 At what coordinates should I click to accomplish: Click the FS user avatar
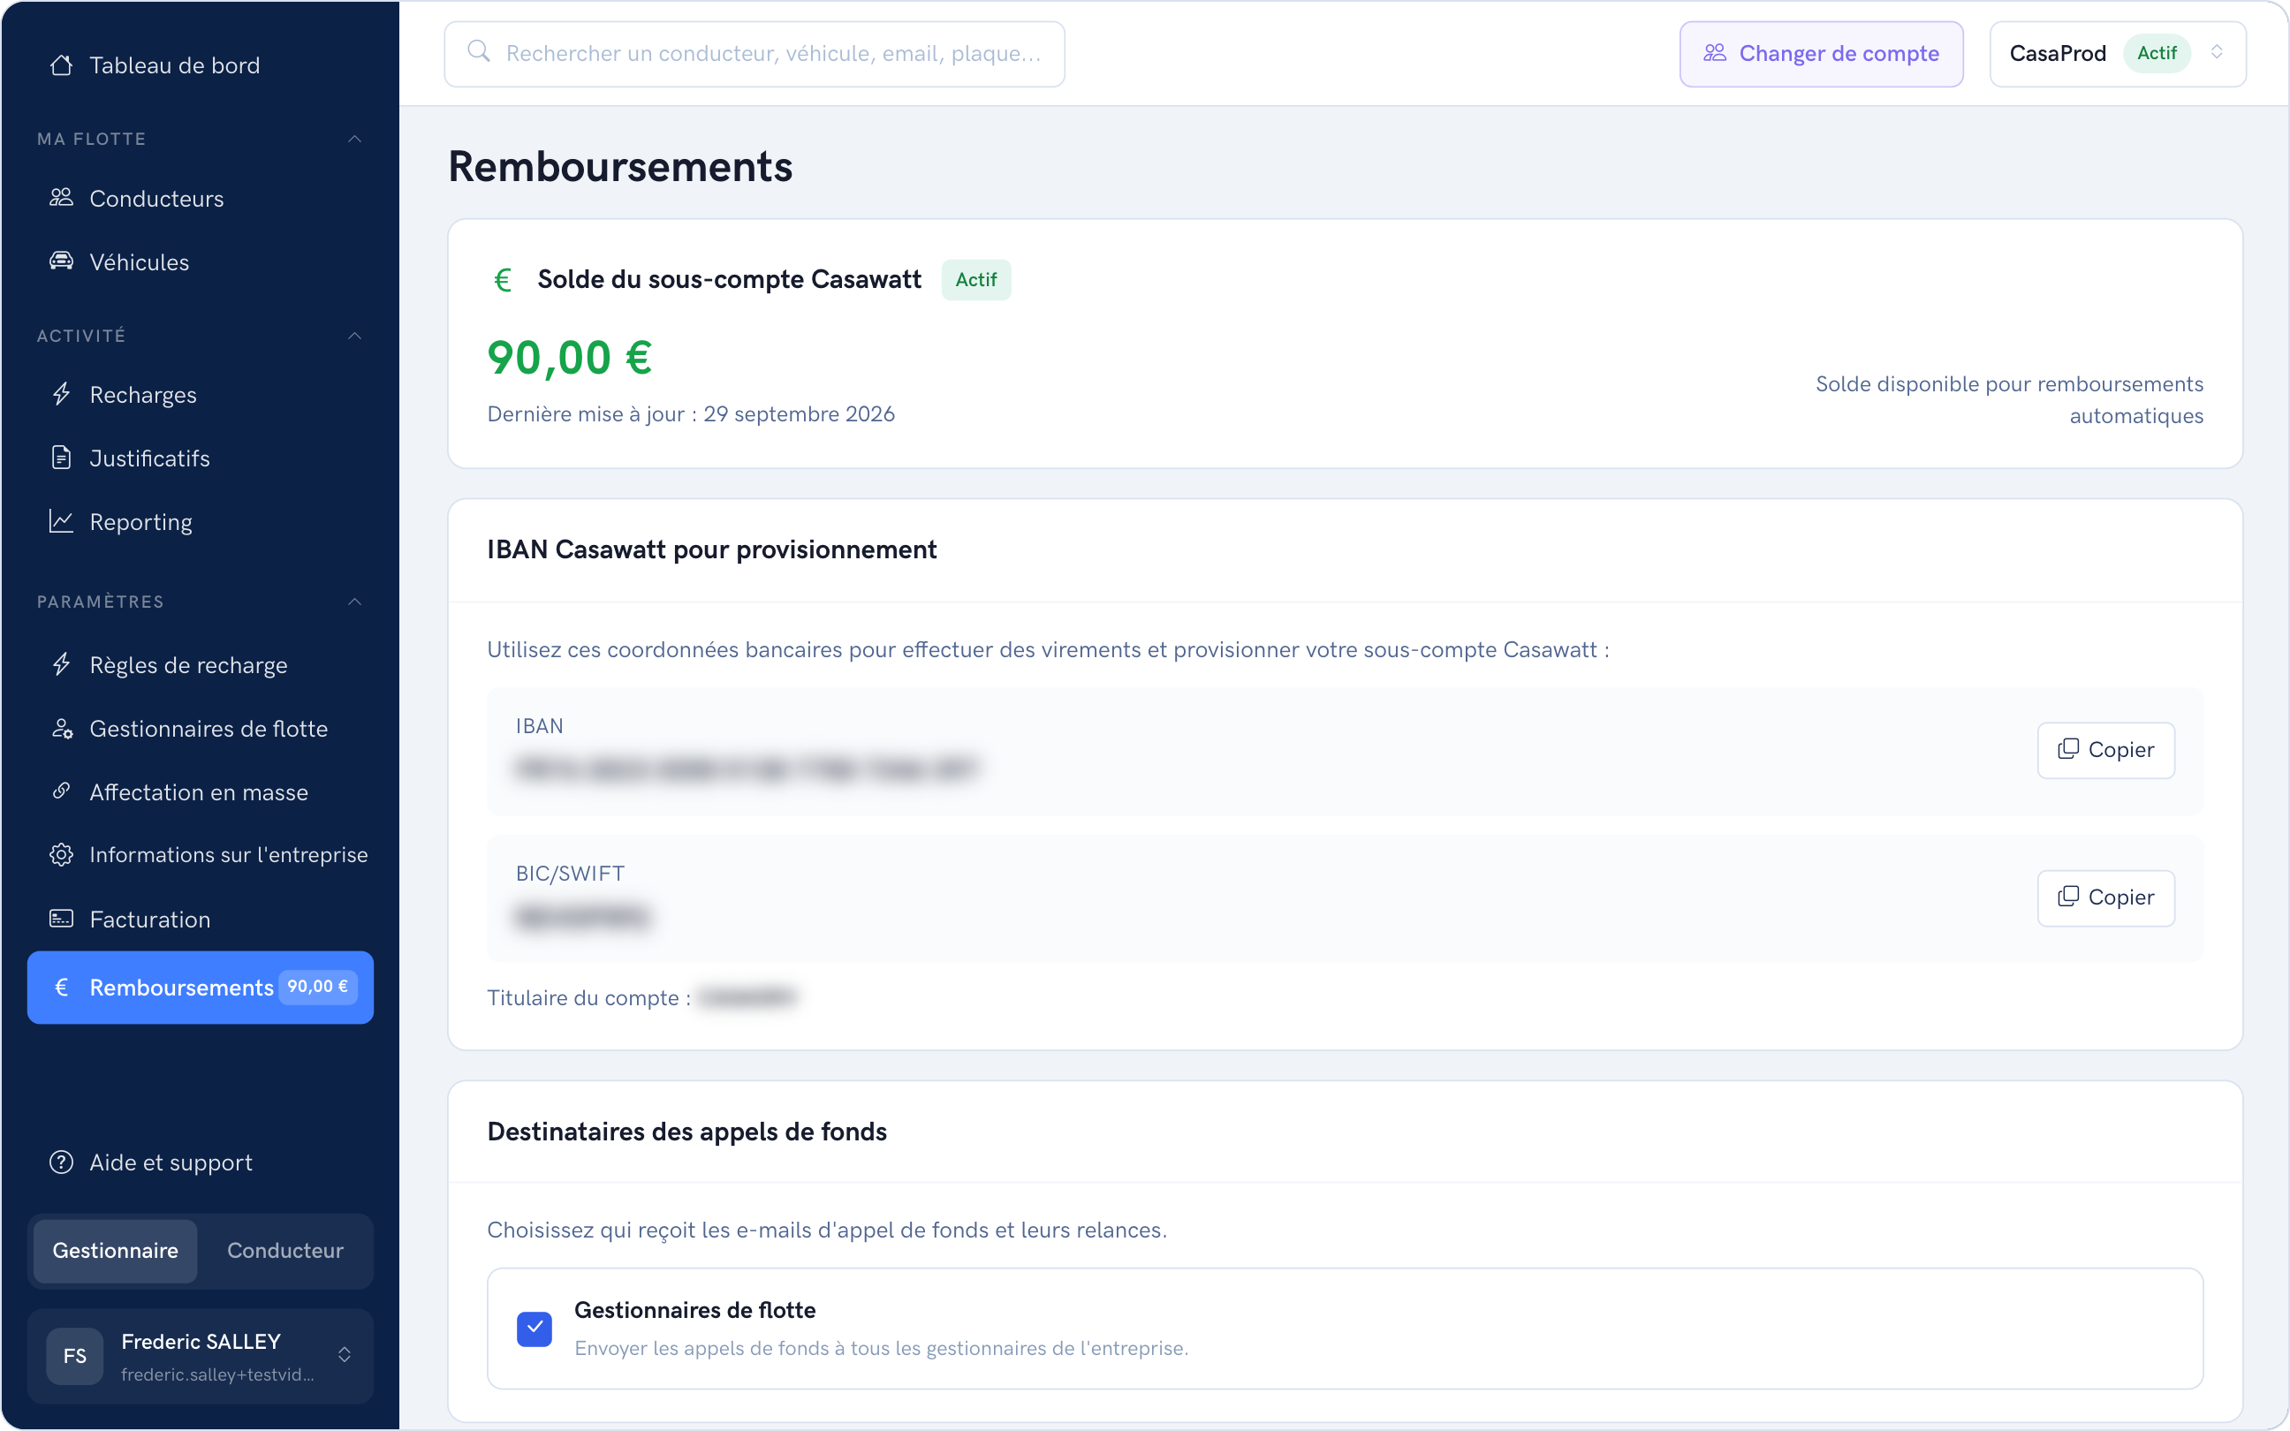pos(75,1355)
